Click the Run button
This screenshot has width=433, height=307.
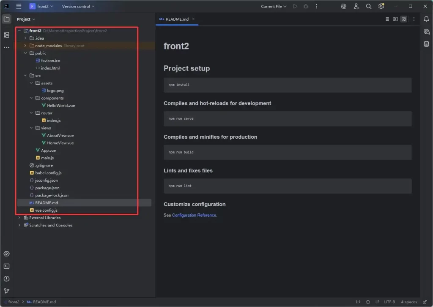[295, 6]
